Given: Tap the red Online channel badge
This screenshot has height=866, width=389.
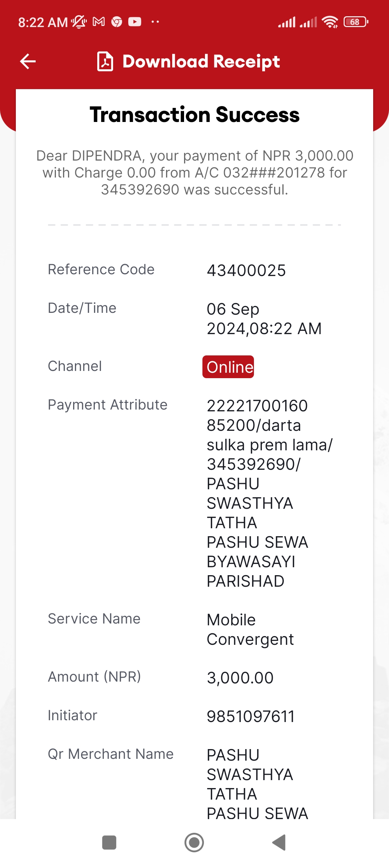Looking at the screenshot, I should click(228, 367).
